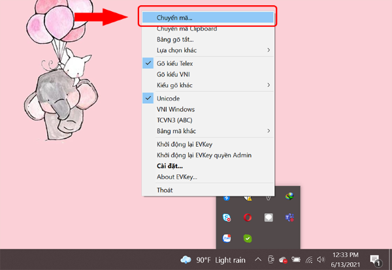Open Opera from the tray overflow
Image resolution: width=392 pixels, height=270 pixels.
click(x=248, y=217)
